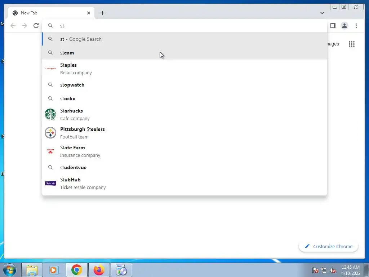The image size is (369, 277).
Task: Click the StubHub logo icon
Action: [50, 183]
